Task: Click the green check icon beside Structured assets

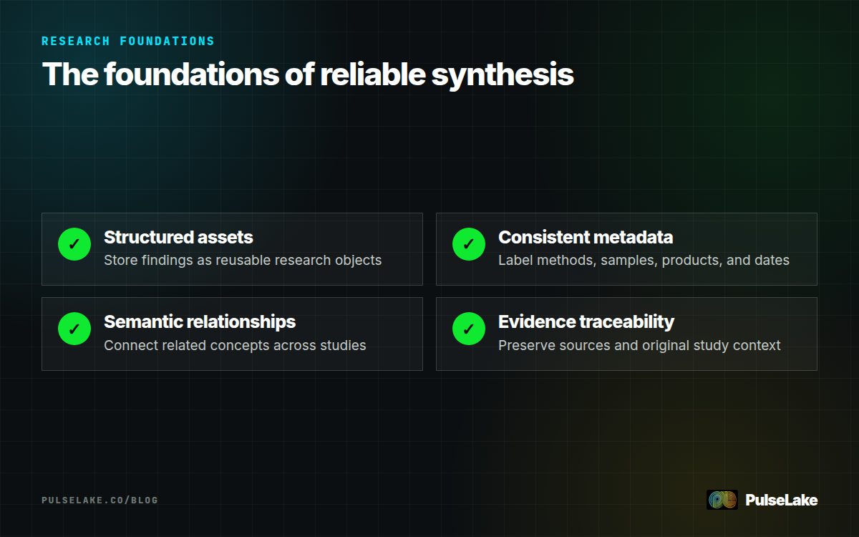Action: point(74,244)
